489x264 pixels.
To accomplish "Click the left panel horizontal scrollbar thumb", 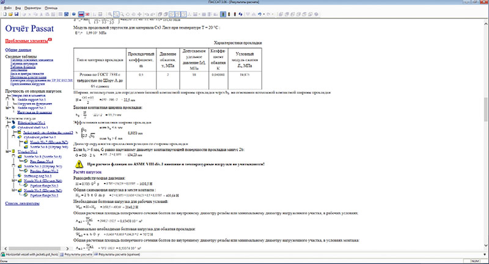I will click(x=34, y=248).
